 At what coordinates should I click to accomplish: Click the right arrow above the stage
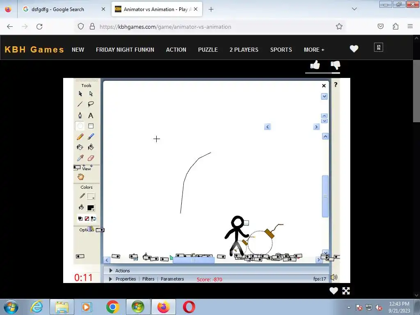(316, 127)
